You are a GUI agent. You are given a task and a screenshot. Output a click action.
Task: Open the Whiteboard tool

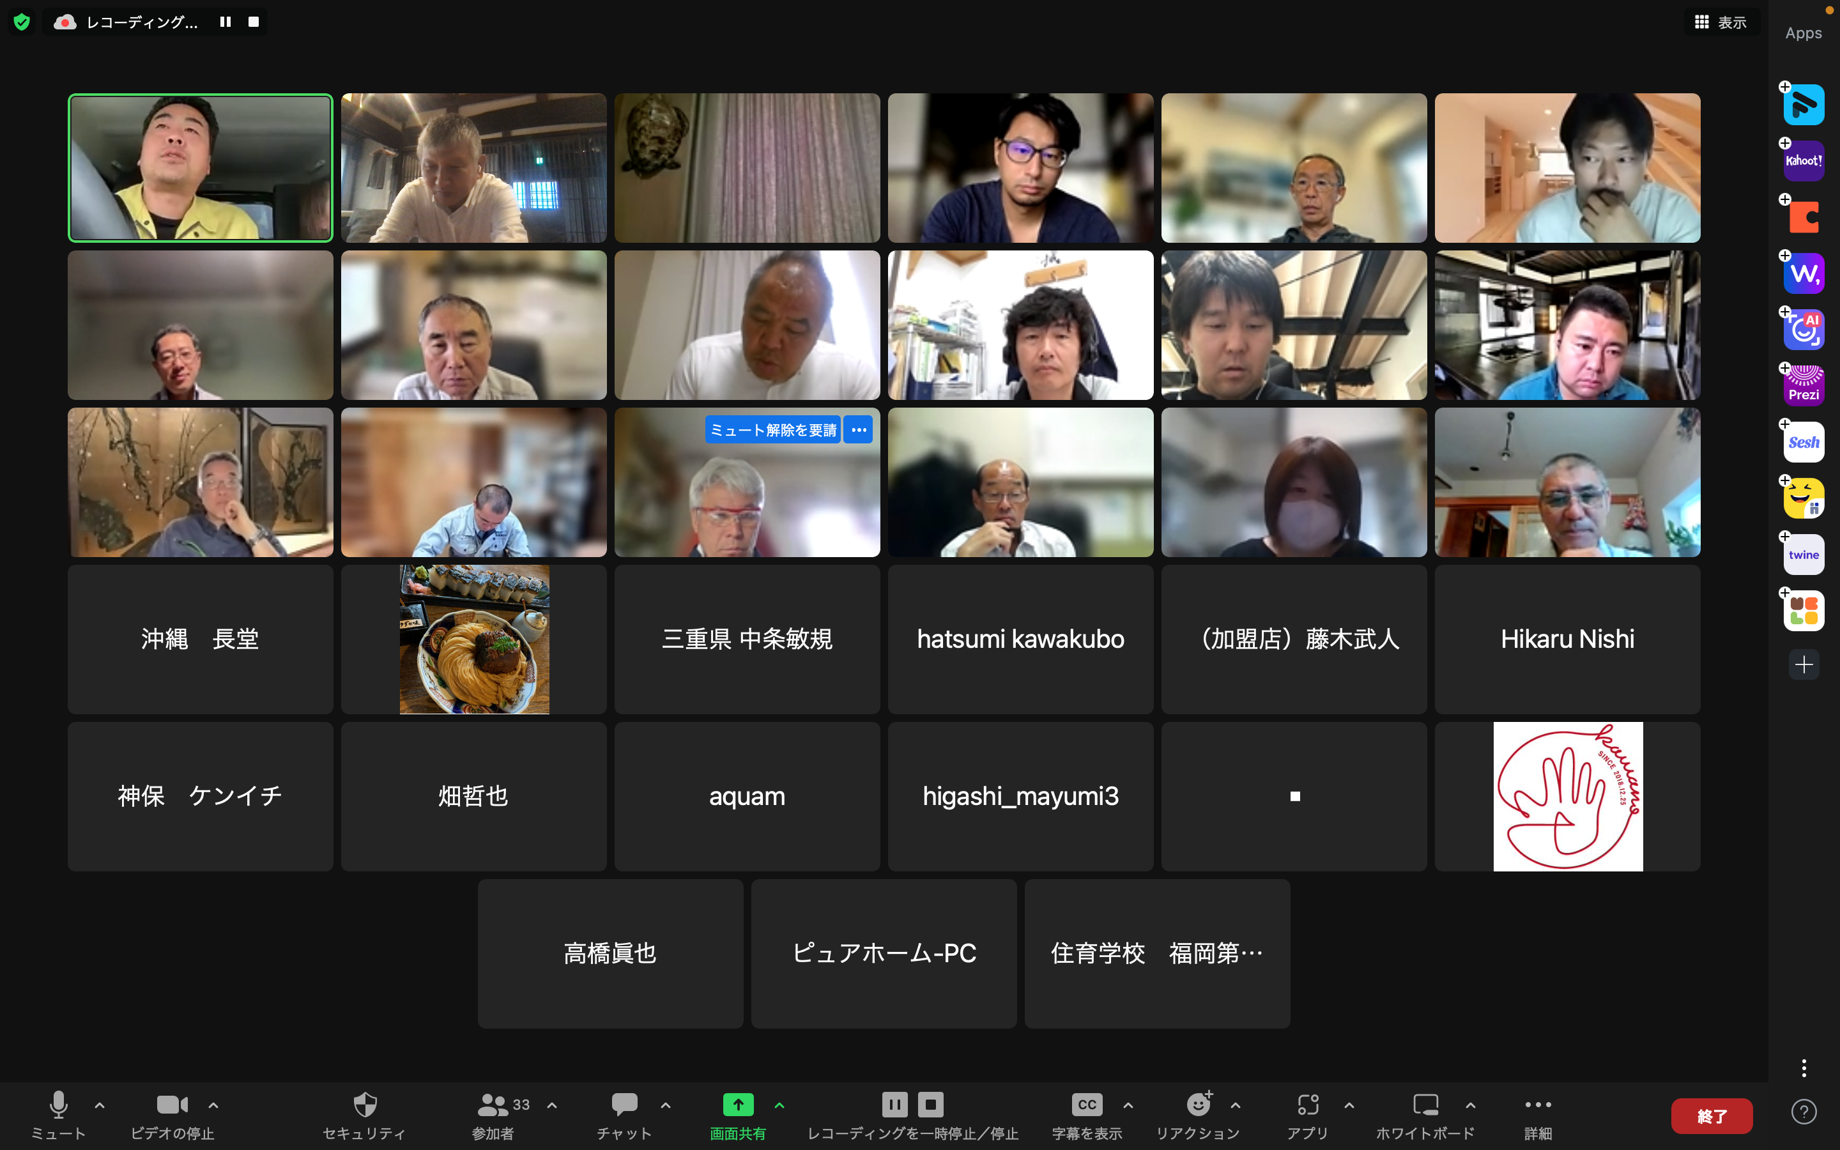click(1425, 1105)
